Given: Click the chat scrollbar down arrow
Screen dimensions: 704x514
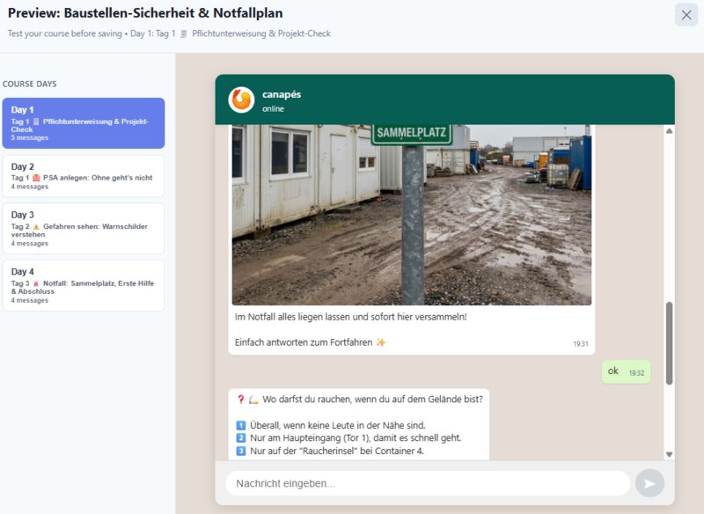Looking at the screenshot, I should [669, 453].
